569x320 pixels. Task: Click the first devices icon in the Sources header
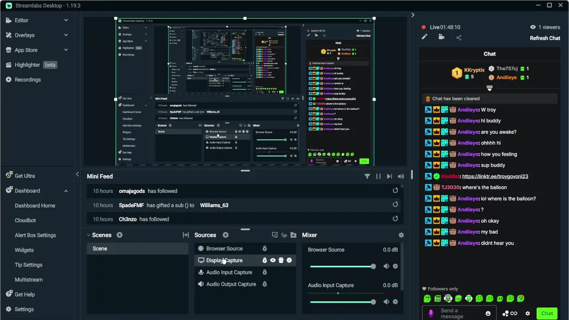275,235
